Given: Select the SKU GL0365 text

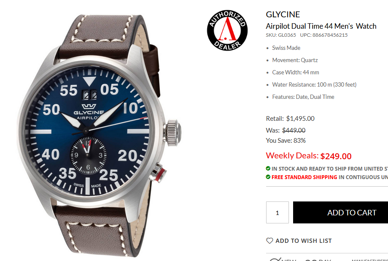Looking at the screenshot, I should click(x=281, y=35).
